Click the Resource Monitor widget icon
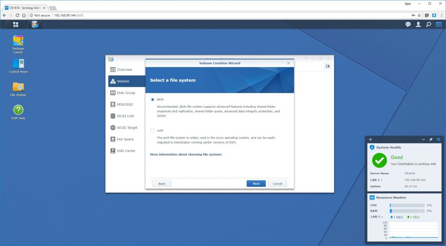 (x=372, y=197)
